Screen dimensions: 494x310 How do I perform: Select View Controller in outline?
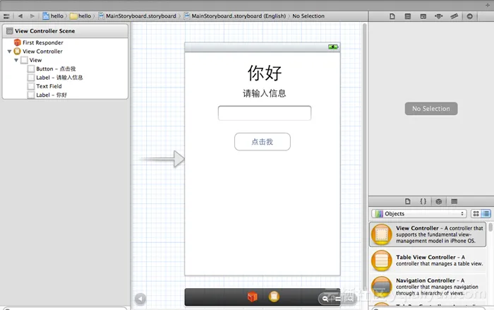38,52
